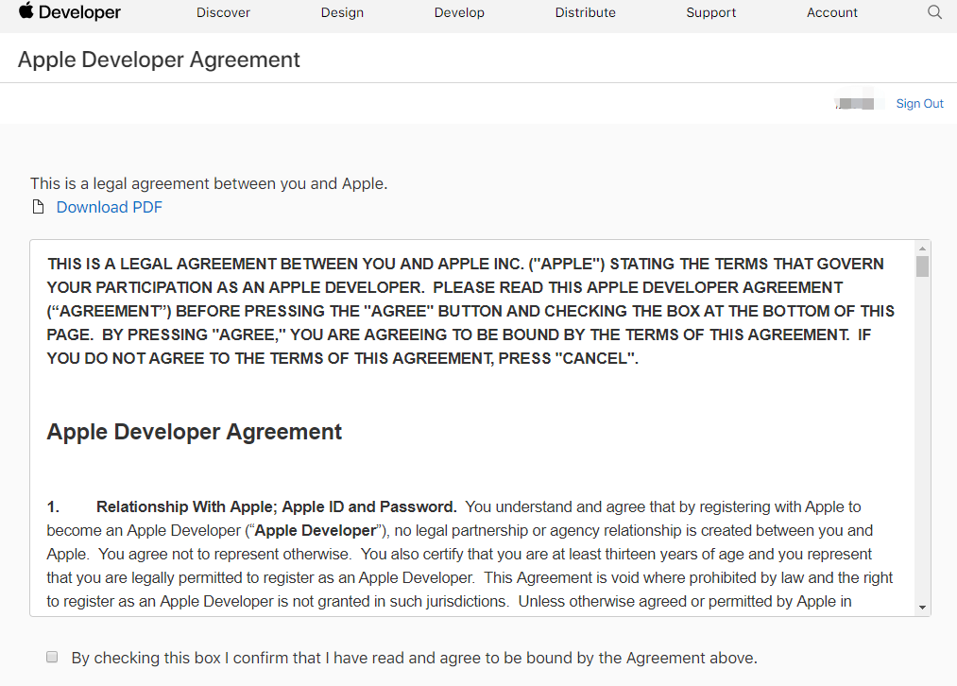Open the Discover menu
Screen dimensions: 957x686
223,12
